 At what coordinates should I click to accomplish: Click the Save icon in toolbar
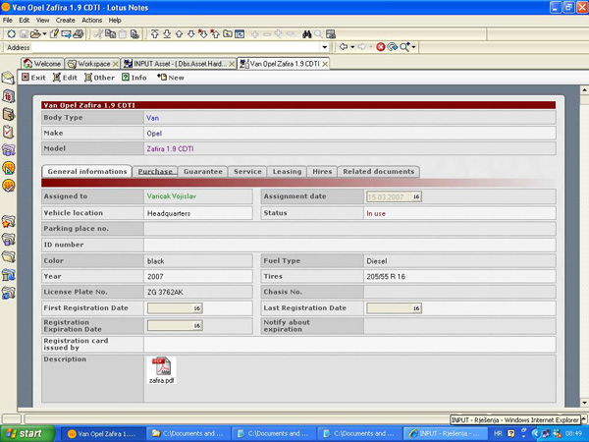24,34
